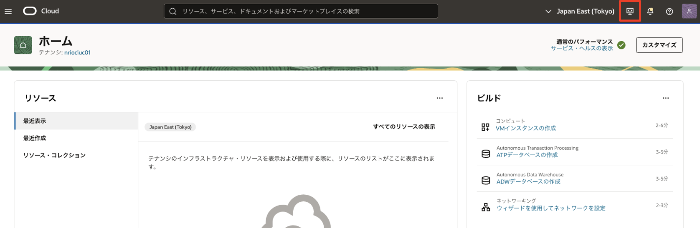Expand the Japan East (Tokyo) region selector
The image size is (700, 228).
[x=580, y=11]
